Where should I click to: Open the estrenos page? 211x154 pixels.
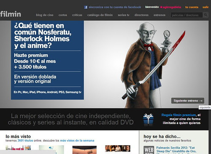[x=160, y=15]
